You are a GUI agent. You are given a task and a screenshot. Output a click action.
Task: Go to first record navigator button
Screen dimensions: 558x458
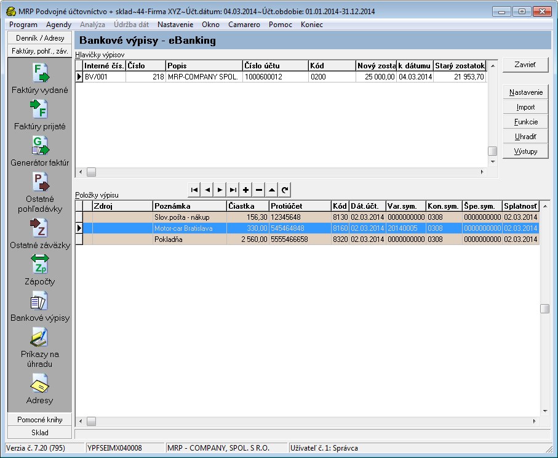[194, 190]
